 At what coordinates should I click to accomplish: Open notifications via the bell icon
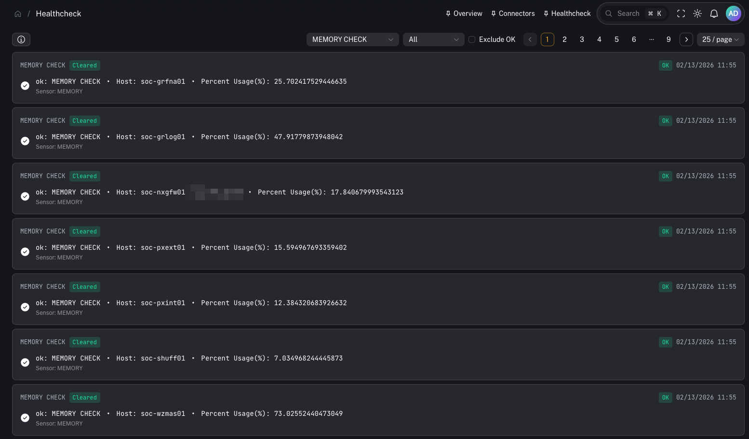click(x=714, y=13)
